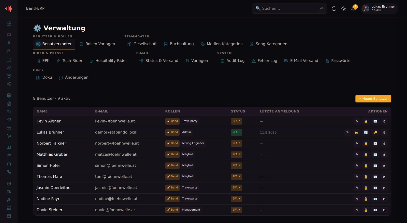Viewport: 407px width, 223px height.
Task: Click the pencil icon for David Steiner
Action: coord(357,210)
